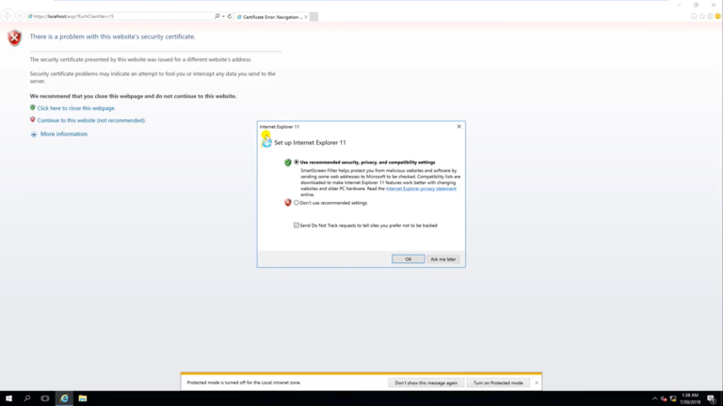Image resolution: width=723 pixels, height=406 pixels.
Task: Open the taskbar clock showing 1:38 AM
Action: tap(690, 398)
